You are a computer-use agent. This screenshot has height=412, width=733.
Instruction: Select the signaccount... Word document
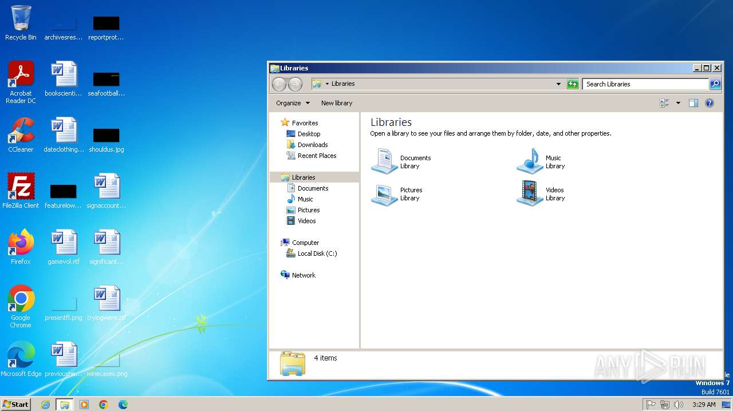[x=107, y=191]
